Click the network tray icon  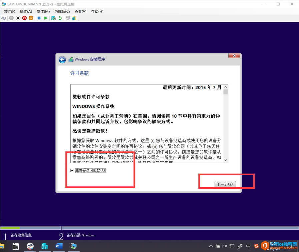point(232,246)
